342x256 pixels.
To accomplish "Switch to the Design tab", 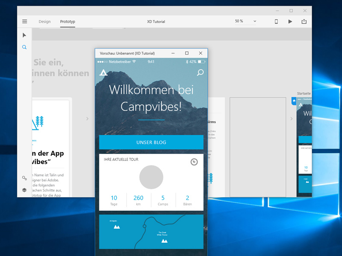I will pyautogui.click(x=44, y=22).
